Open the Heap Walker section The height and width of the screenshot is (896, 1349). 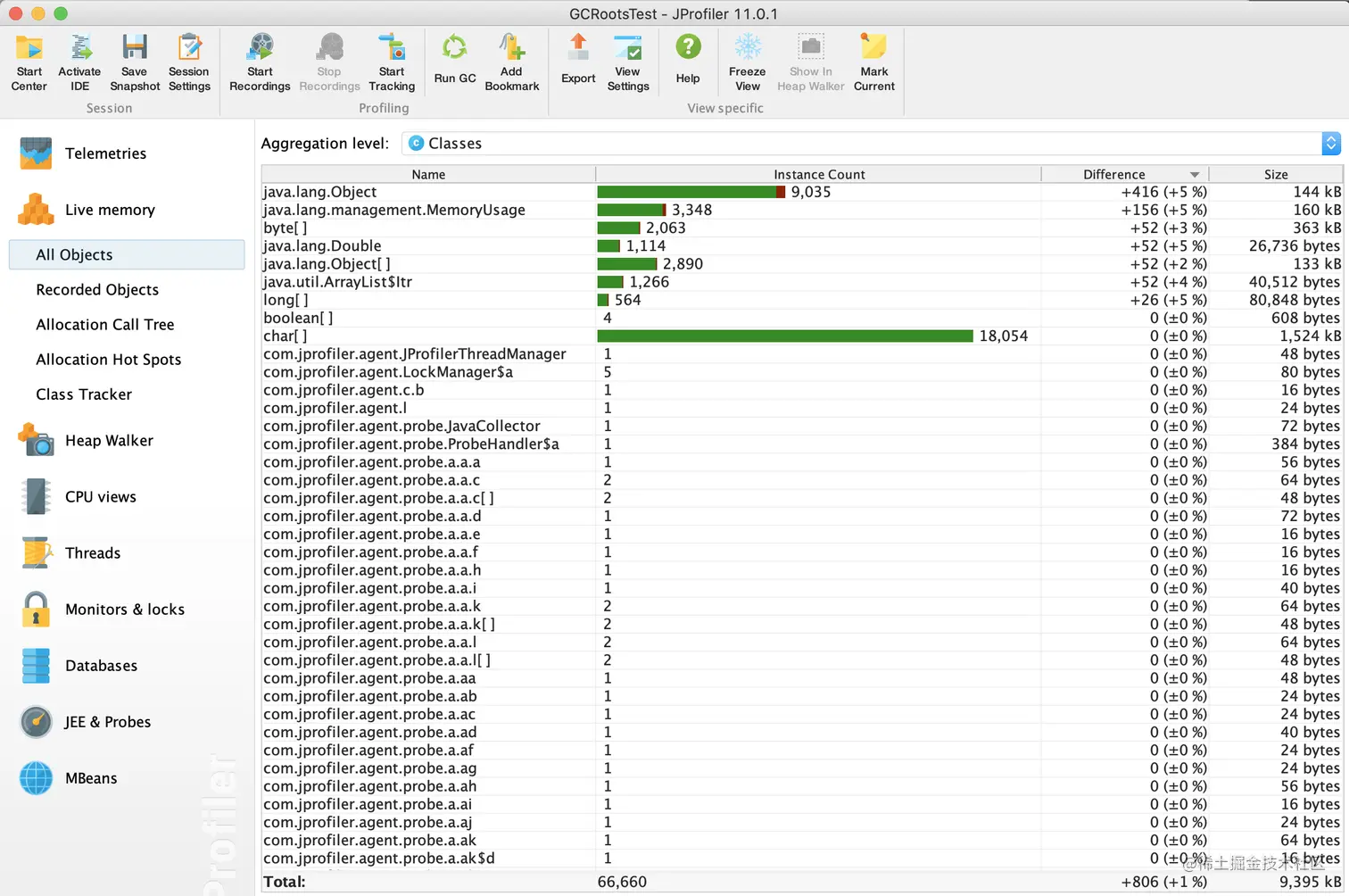click(86, 441)
